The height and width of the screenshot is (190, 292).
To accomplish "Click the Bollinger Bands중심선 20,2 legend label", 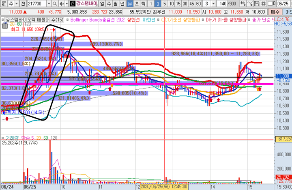I will point(97,20).
